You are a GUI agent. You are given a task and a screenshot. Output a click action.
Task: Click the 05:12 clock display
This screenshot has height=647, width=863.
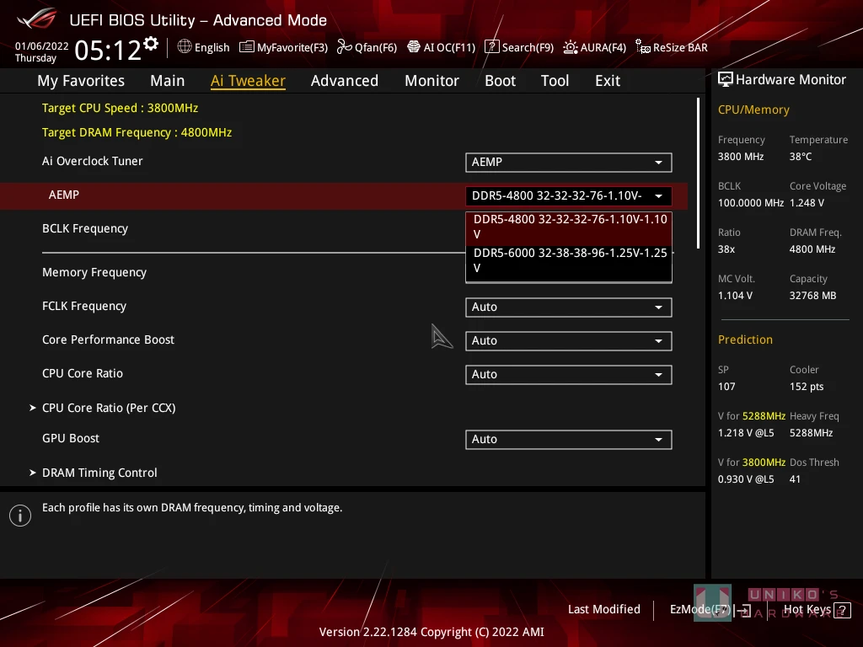tap(108, 50)
